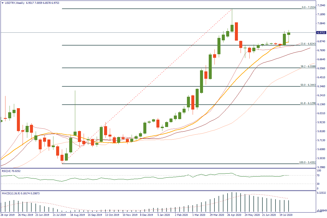Select the 23.6 - 6.8243 Fibonacci level
The image size is (327, 218).
[308, 44]
